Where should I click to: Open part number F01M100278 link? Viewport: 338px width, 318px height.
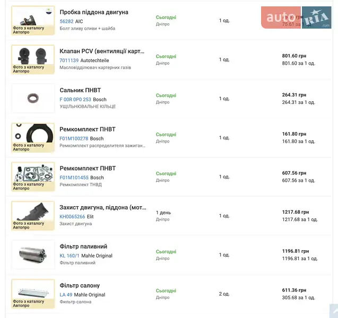74,139
